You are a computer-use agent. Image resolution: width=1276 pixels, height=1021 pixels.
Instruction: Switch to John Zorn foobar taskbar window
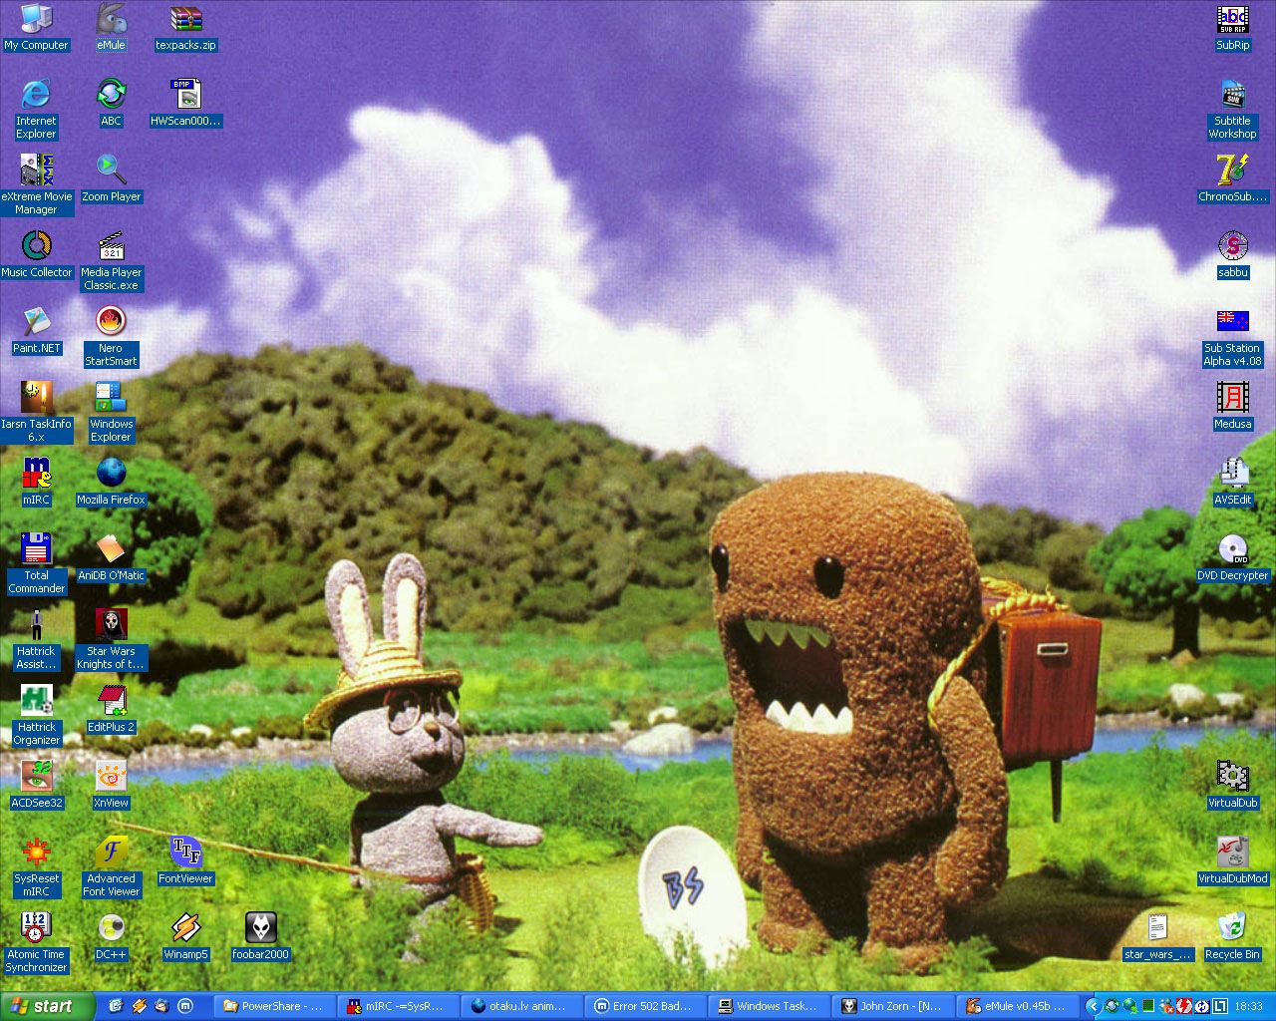[892, 1006]
